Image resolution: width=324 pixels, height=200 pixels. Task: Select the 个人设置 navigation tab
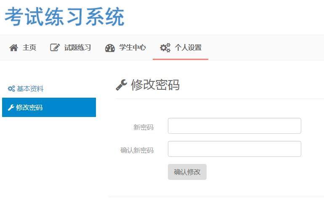tap(181, 47)
